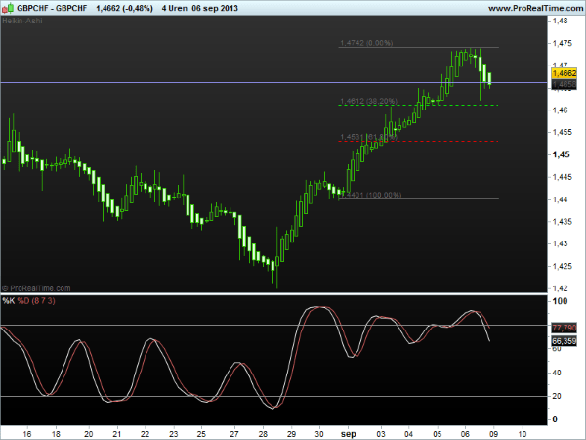Click the price readout 1,4662 (-0,48%)

124,8
